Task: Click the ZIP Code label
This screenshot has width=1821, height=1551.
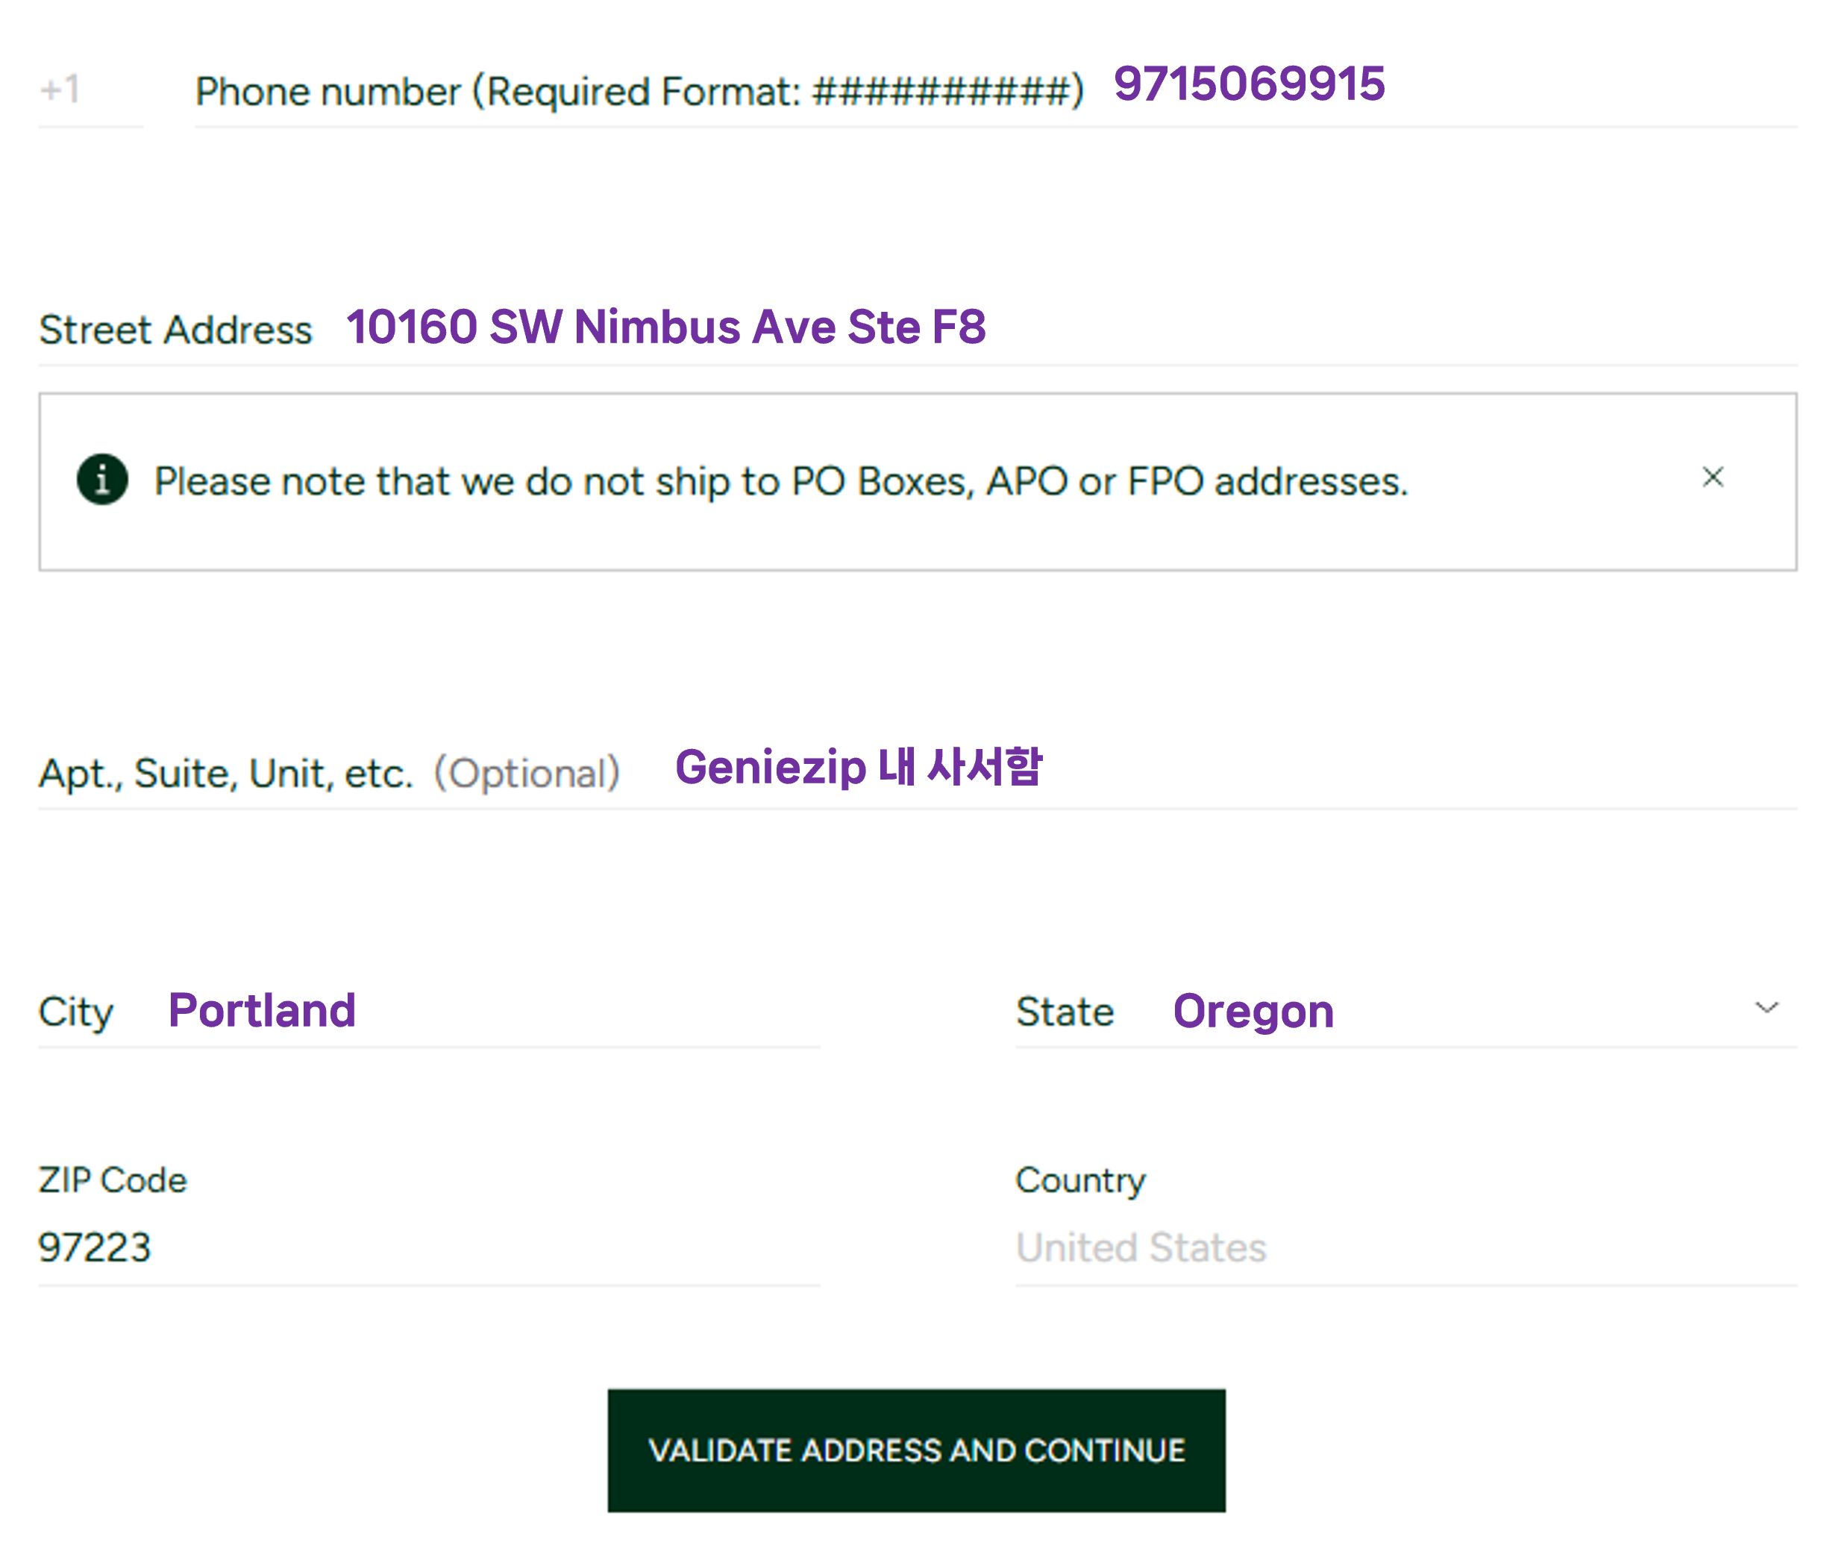Action: 113,1180
